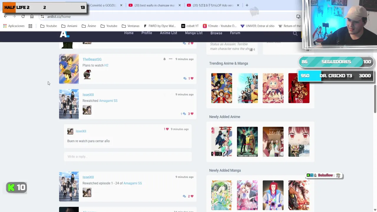Open the H2 anime link
The image size is (377, 212).
click(106, 65)
